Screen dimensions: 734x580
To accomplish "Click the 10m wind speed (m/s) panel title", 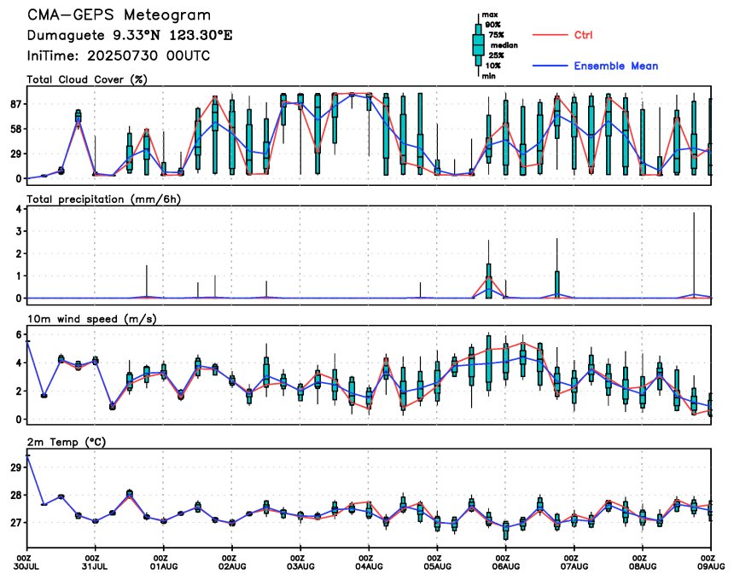I will 92,319.
